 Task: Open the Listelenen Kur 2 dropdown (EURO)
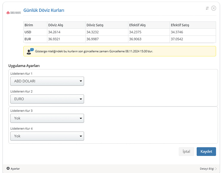pyautogui.click(x=47, y=99)
